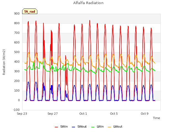Click the -100 y-axis tick label
177x132 pixels.
pos(16,110)
